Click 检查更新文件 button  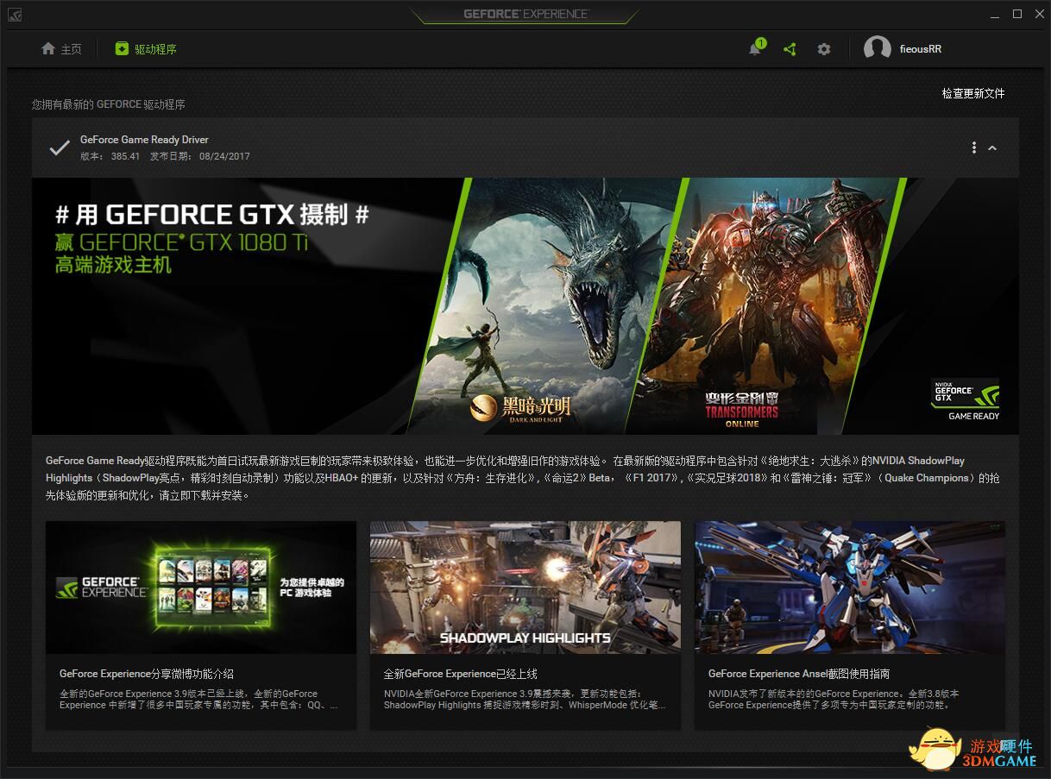(x=973, y=93)
